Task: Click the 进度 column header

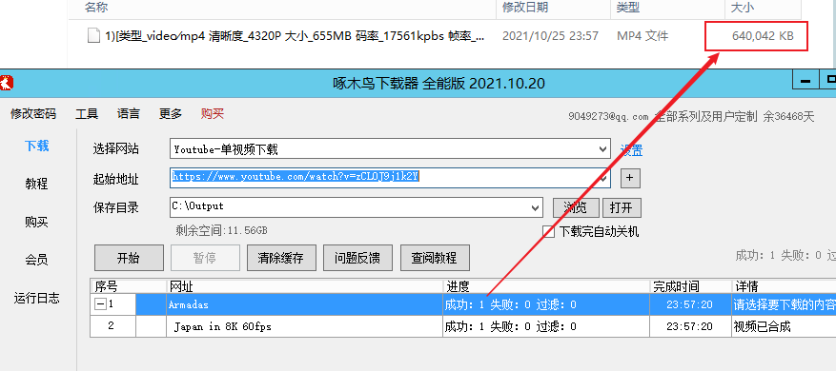Action: point(458,287)
